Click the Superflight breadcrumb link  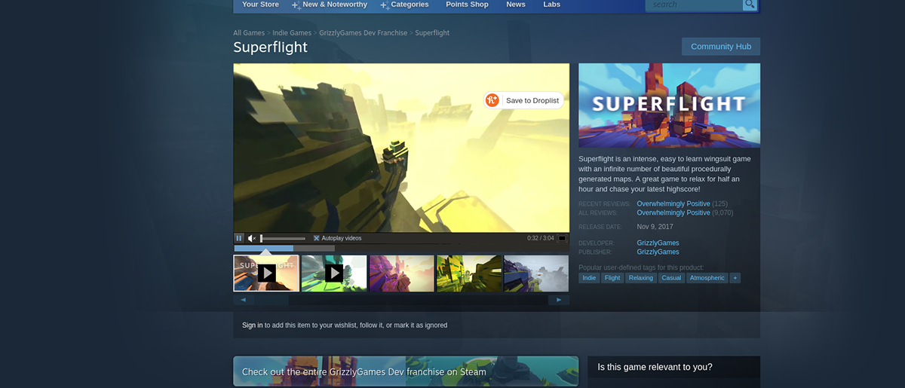pyautogui.click(x=432, y=33)
